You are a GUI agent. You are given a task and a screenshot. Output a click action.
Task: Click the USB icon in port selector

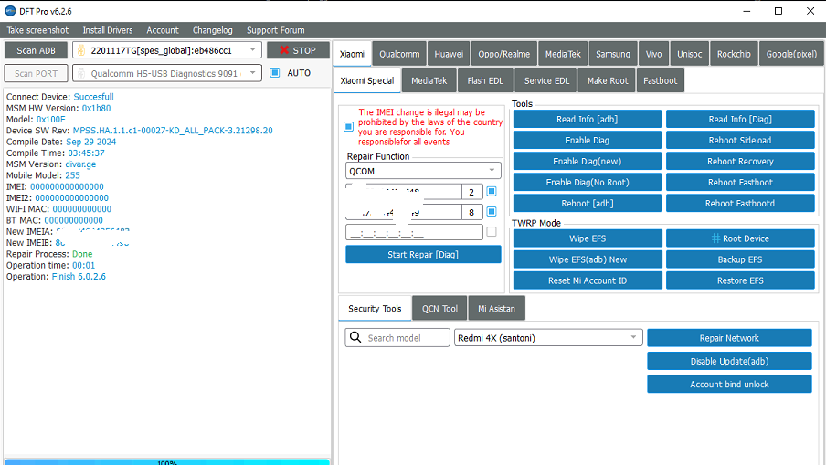pos(81,73)
